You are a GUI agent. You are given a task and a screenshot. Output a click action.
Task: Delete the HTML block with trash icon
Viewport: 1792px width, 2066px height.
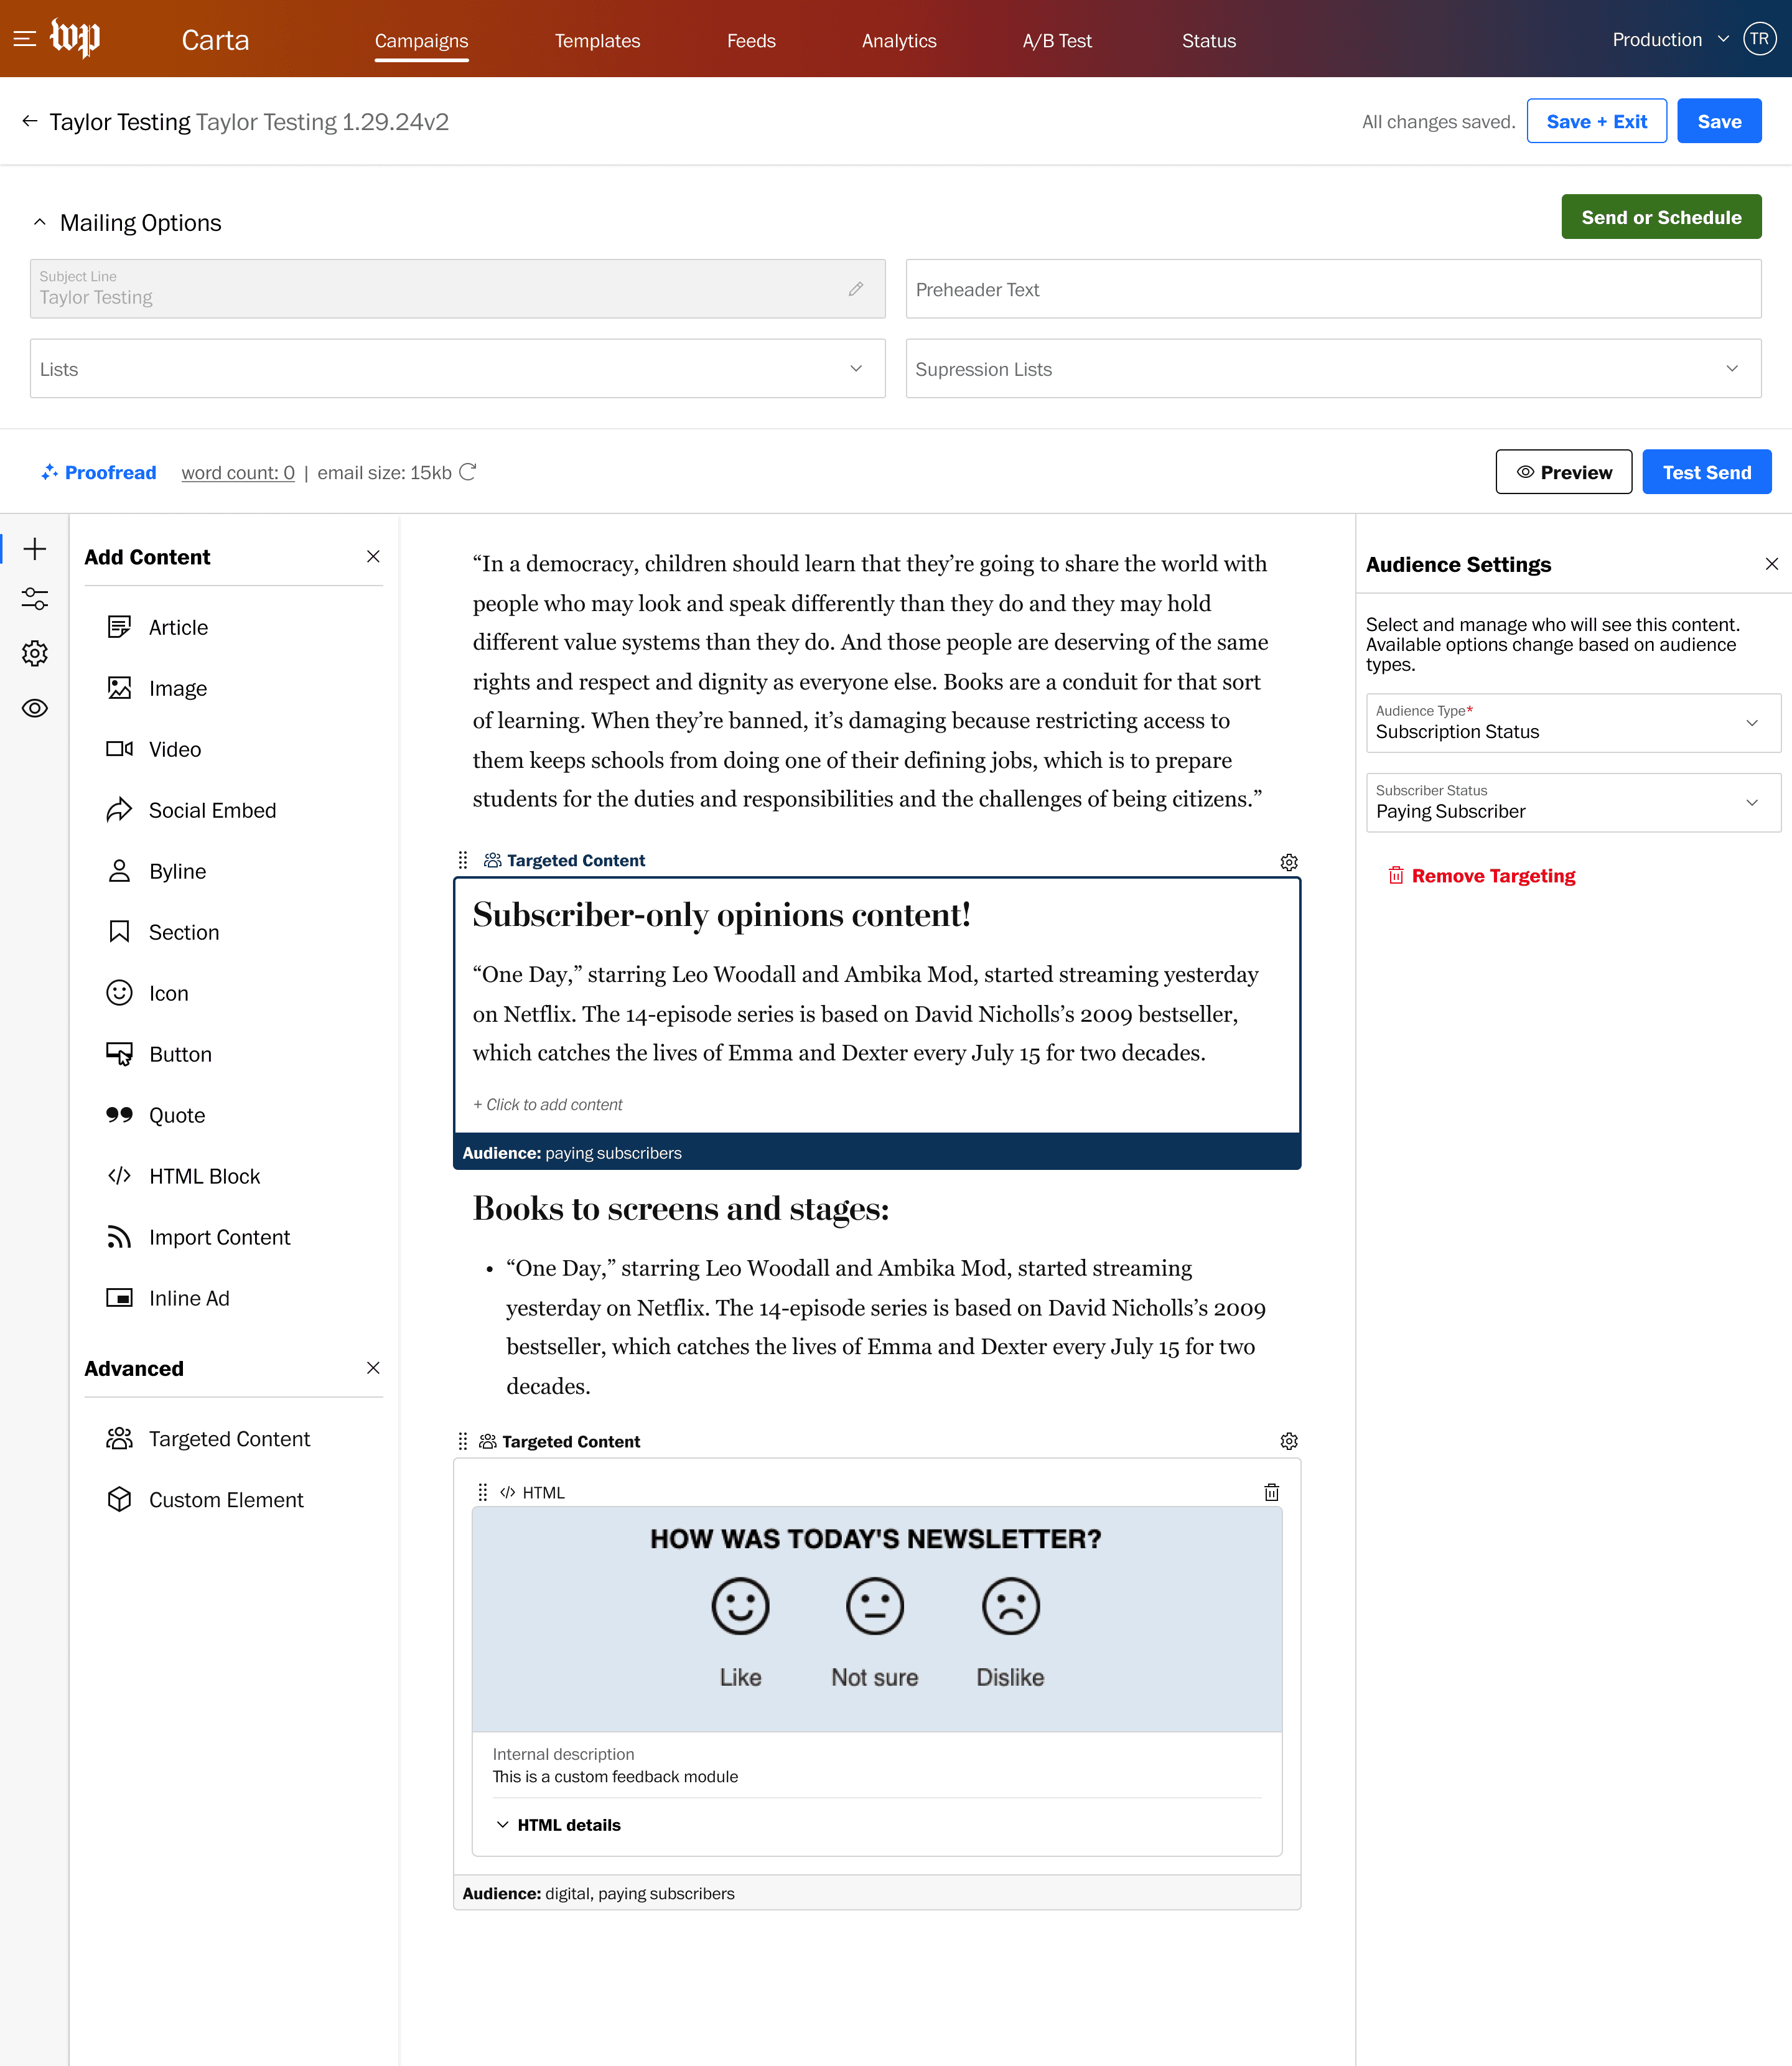coord(1271,1492)
